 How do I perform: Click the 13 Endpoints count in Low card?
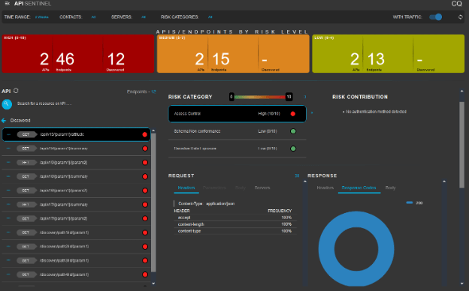(x=376, y=59)
